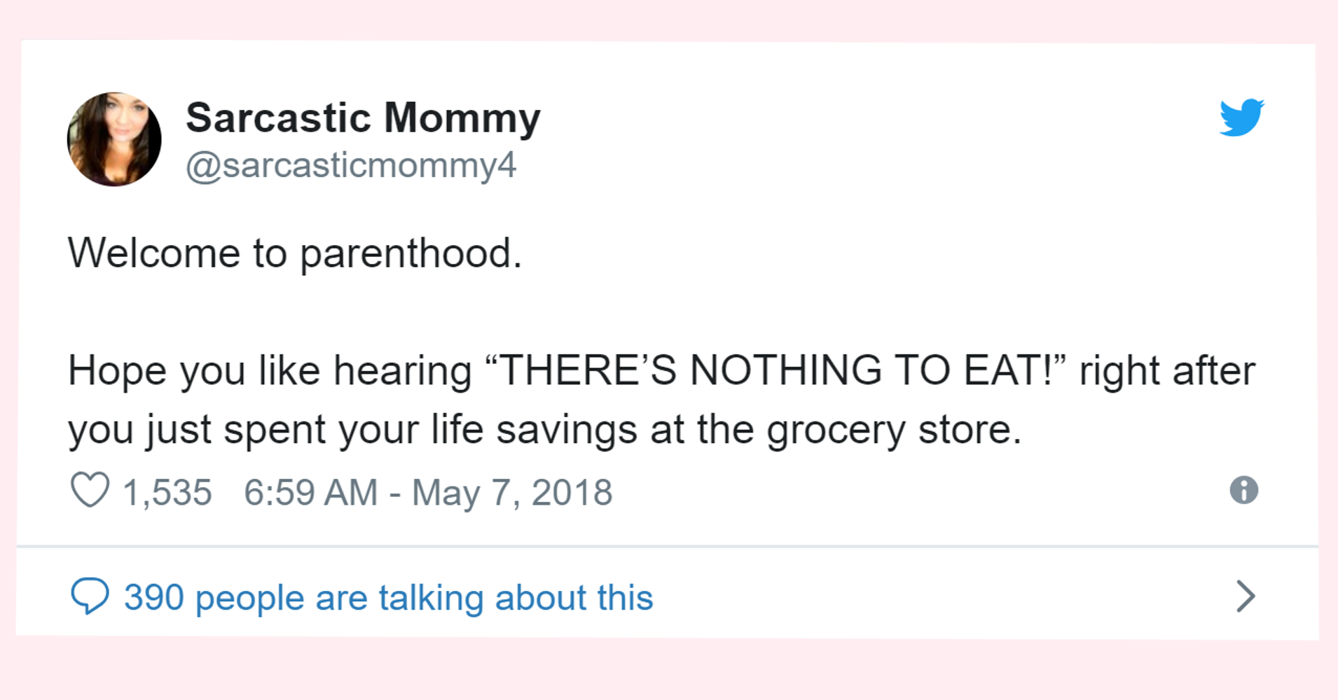Click the 'life savings at the grocery store' line
Screen dimensions: 1338x700
pyautogui.click(x=726, y=430)
